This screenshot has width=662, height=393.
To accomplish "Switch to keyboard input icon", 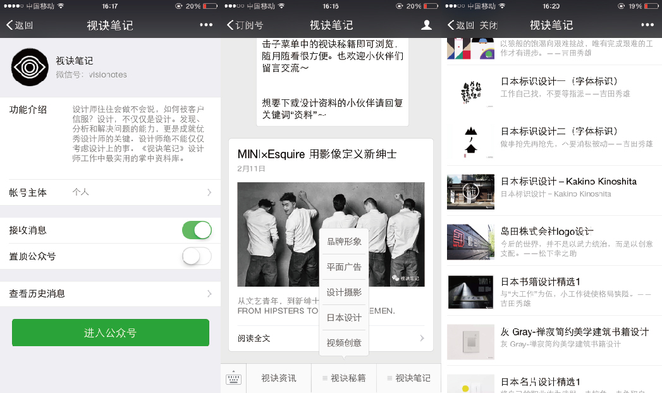I will [x=233, y=378].
